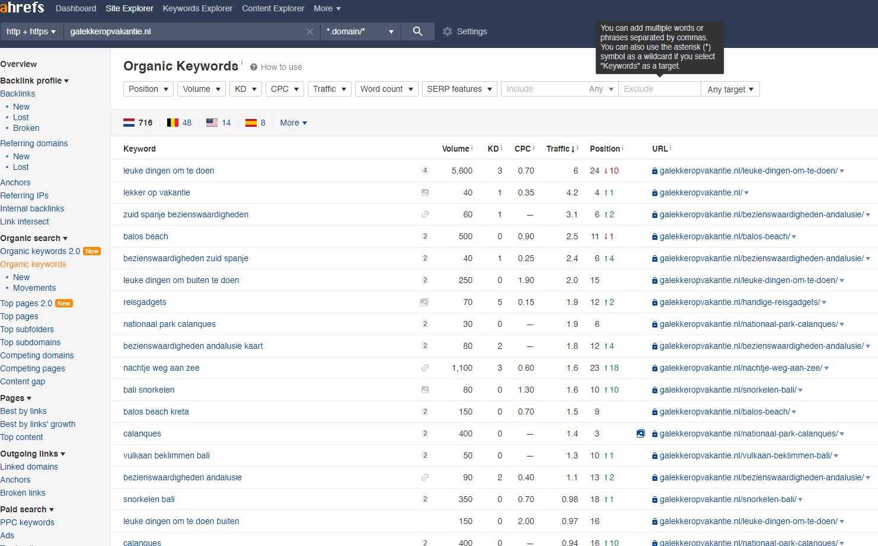The width and height of the screenshot is (878, 546).
Task: Open the Any target dropdown
Action: click(x=730, y=89)
